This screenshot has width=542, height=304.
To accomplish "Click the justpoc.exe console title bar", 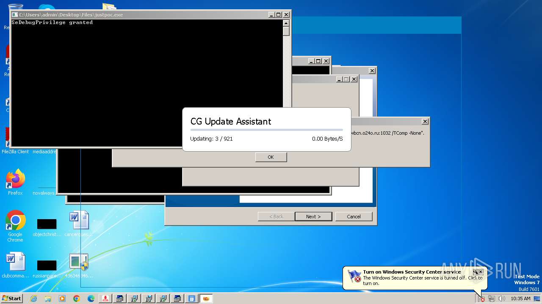I will coord(140,15).
